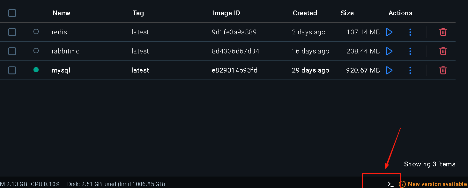Viewport: 468px width, 188px height.
Task: Check the select-all images checkbox
Action: click(x=12, y=13)
